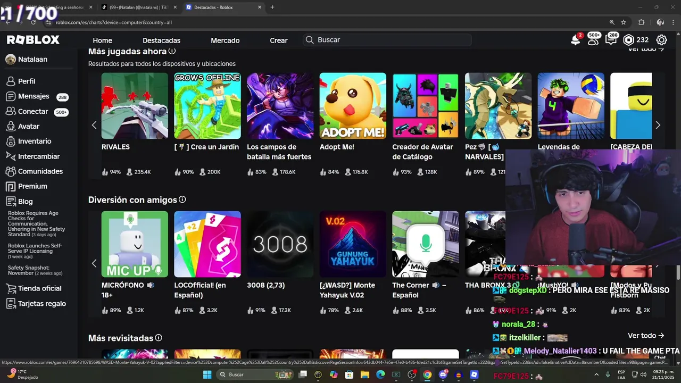This screenshot has height=383, width=681.
Task: Open the MICRÓFONO 18+ game thumbnail
Action: pos(135,244)
